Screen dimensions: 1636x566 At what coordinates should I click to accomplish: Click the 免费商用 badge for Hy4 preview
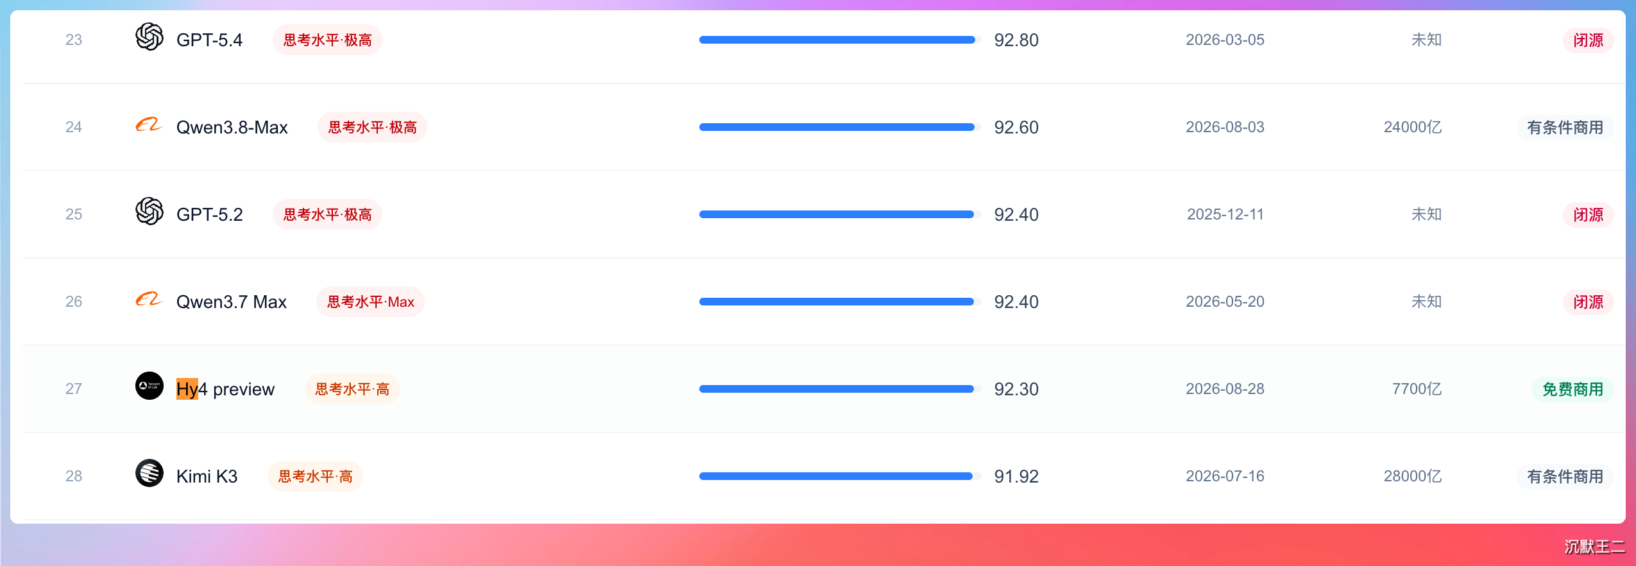pyautogui.click(x=1572, y=389)
